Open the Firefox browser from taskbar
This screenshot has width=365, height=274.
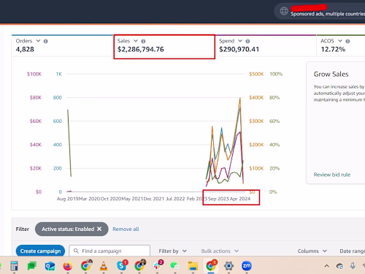(x=68, y=266)
